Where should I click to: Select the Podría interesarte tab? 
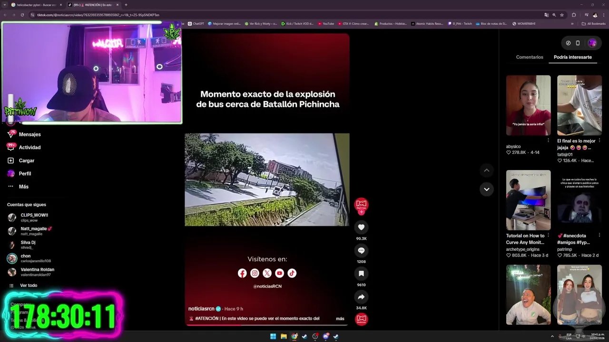(x=573, y=57)
